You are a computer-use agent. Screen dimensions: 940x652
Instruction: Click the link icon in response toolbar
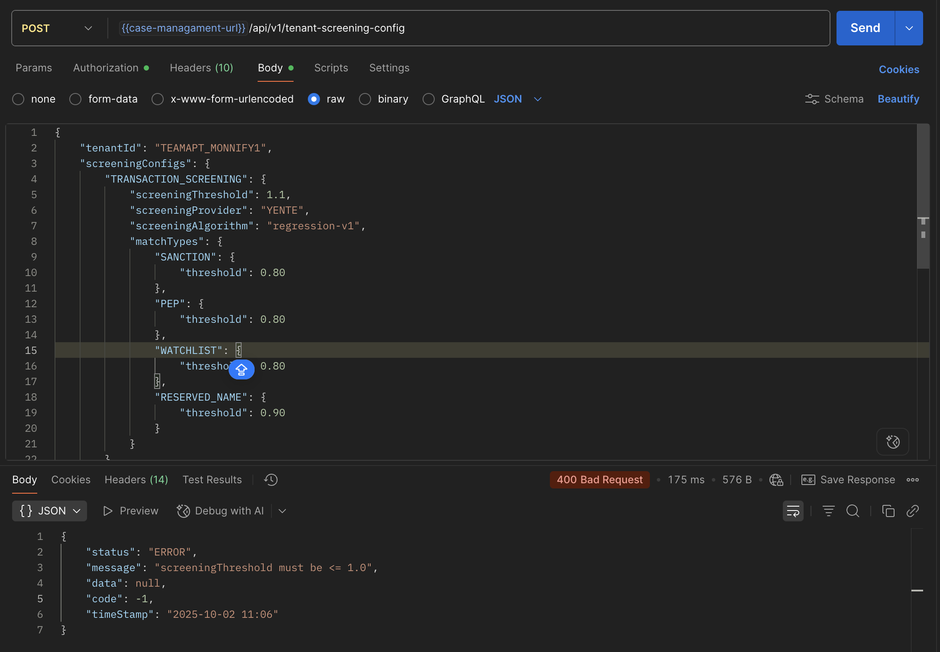pyautogui.click(x=912, y=511)
